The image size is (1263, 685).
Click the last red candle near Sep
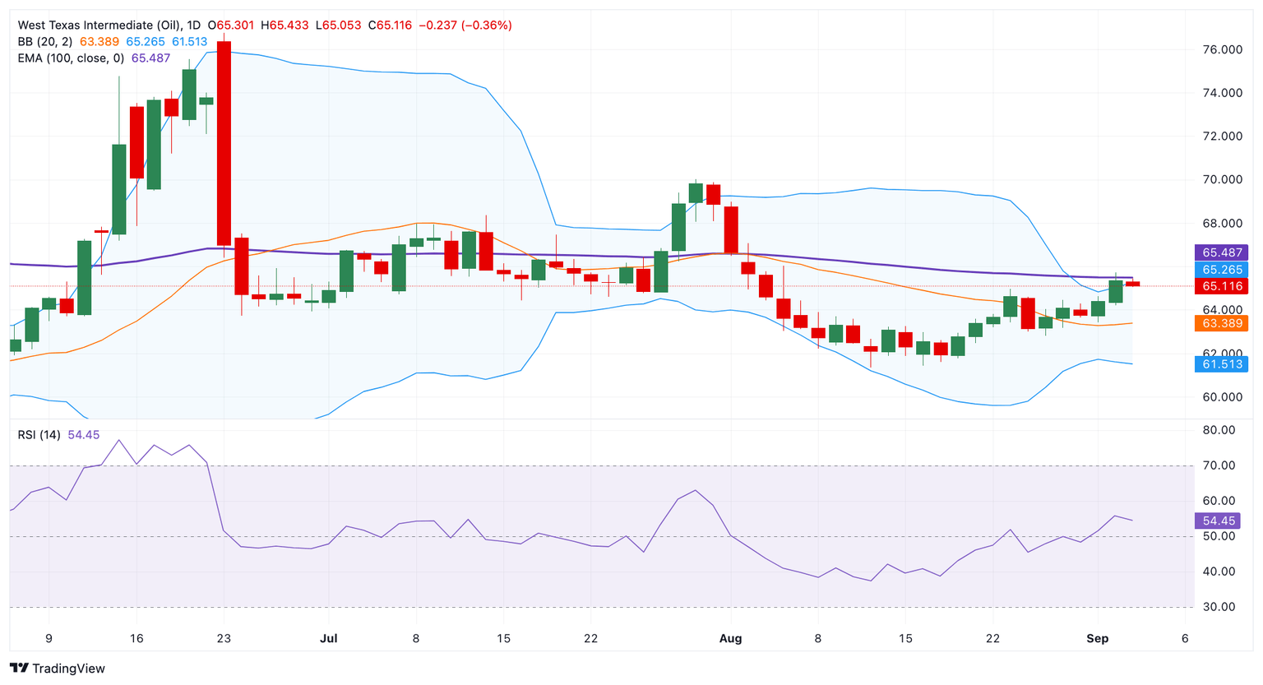point(1133,284)
